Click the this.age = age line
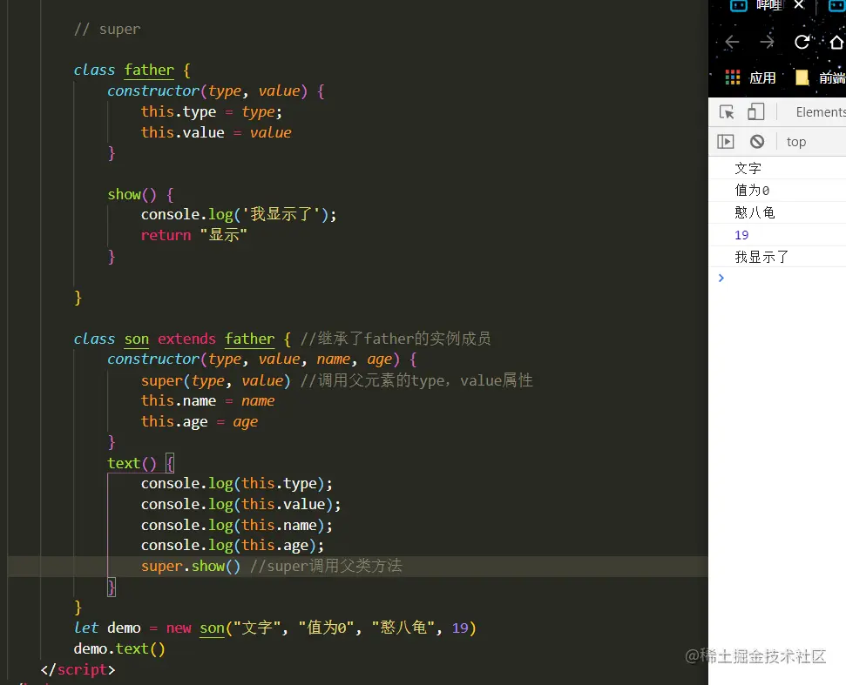This screenshot has width=846, height=685. [200, 421]
